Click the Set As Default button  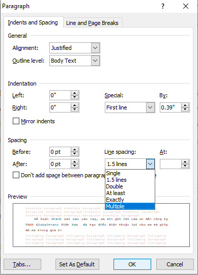pos(77,264)
